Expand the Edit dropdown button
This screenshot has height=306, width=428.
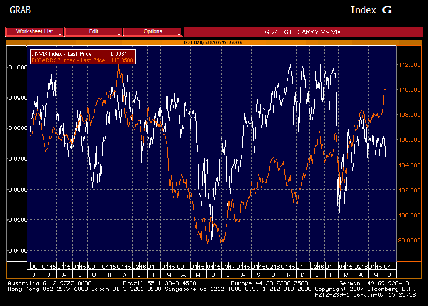tap(94, 31)
